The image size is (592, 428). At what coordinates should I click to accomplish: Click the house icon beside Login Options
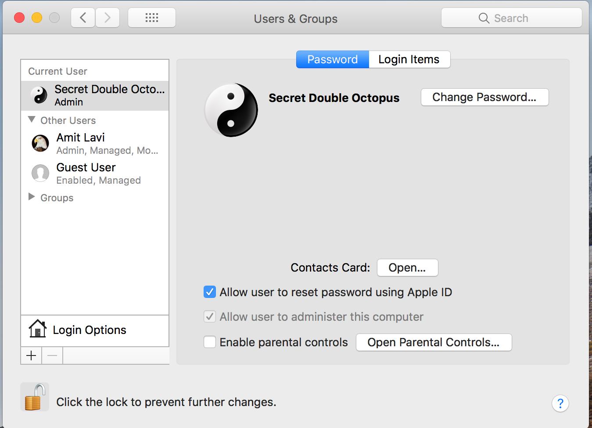click(x=38, y=329)
